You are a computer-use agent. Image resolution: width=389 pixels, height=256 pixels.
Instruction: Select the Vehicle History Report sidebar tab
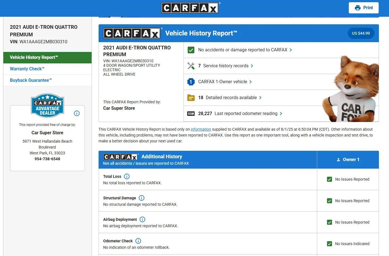tap(47, 58)
